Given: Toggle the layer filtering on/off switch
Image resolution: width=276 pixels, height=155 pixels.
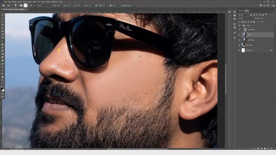Looking at the screenshot, I should 266,15.
